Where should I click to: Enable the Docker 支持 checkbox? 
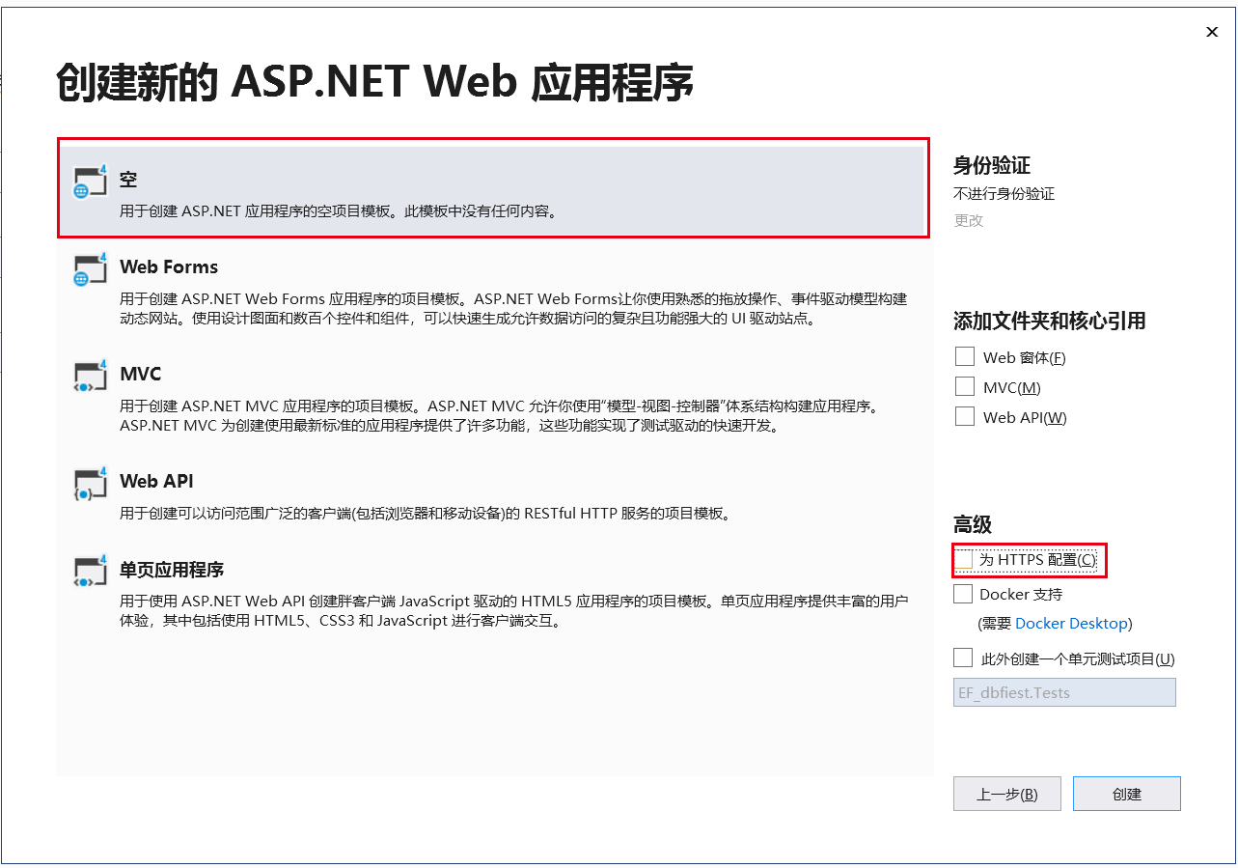[x=963, y=593]
